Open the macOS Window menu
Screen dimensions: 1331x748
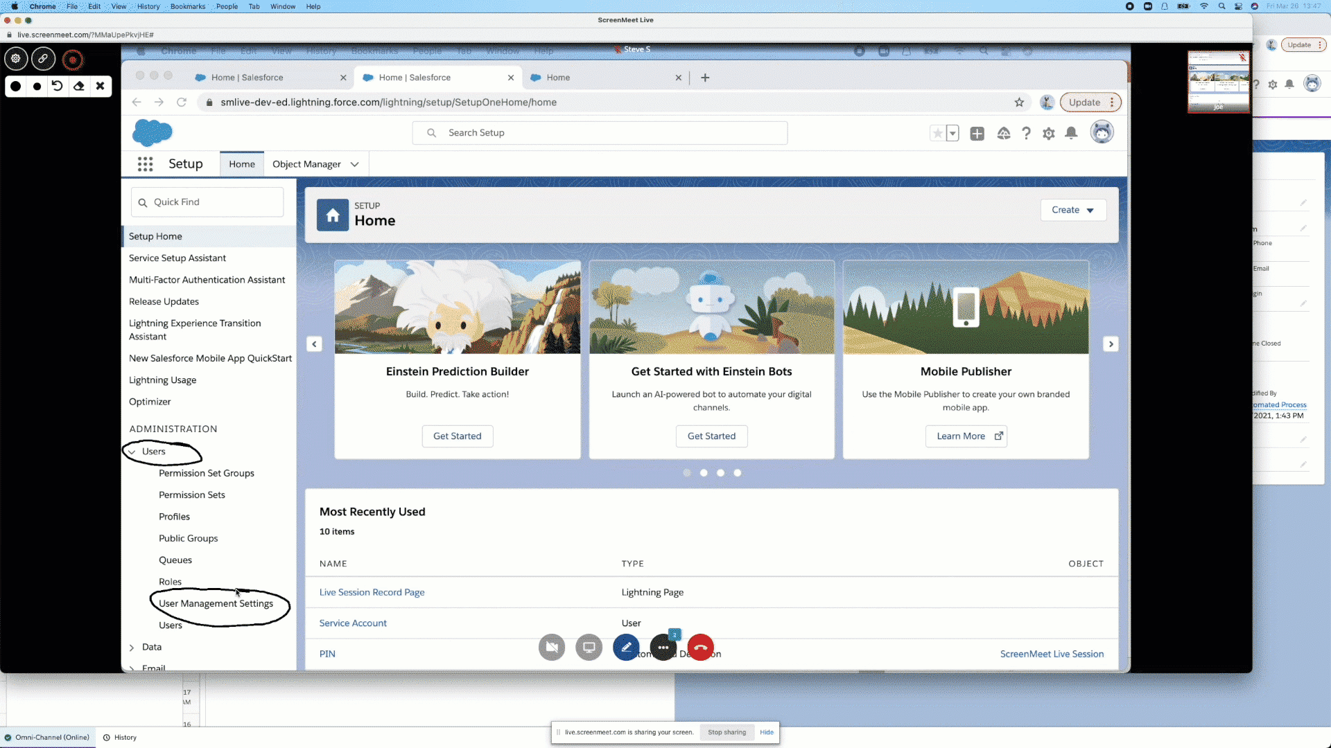click(x=283, y=6)
